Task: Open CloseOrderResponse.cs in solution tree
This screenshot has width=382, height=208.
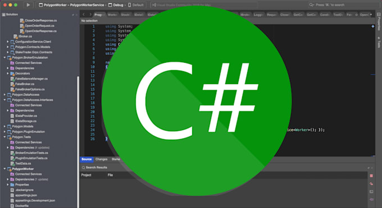Action: (x=40, y=20)
